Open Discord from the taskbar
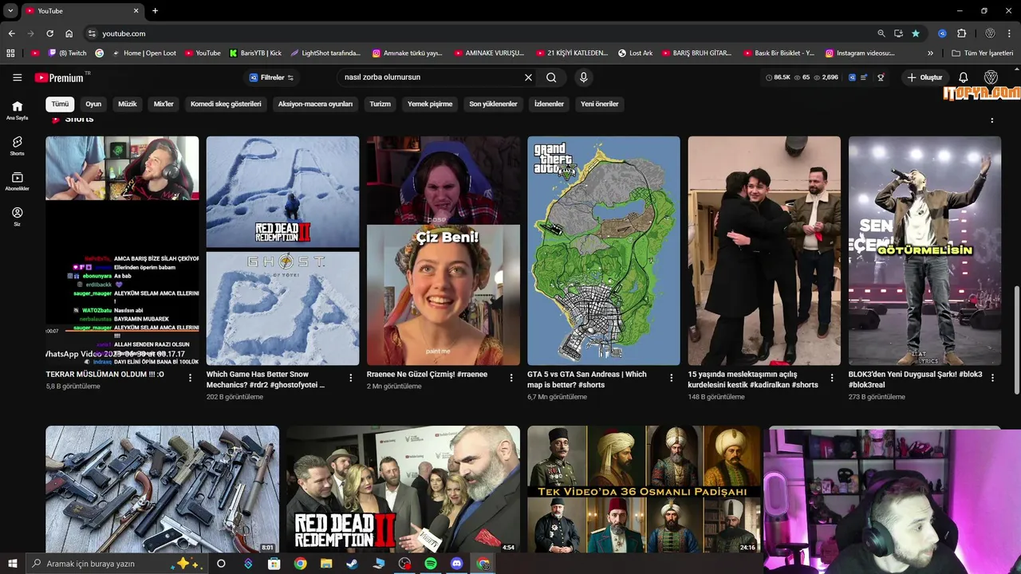 coord(456,564)
